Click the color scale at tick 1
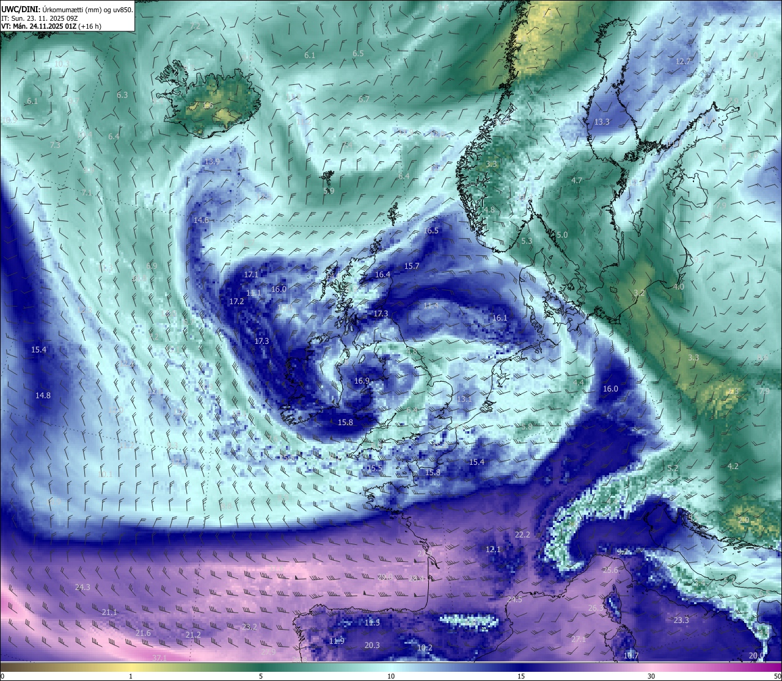This screenshot has height=681, width=782. click(131, 668)
